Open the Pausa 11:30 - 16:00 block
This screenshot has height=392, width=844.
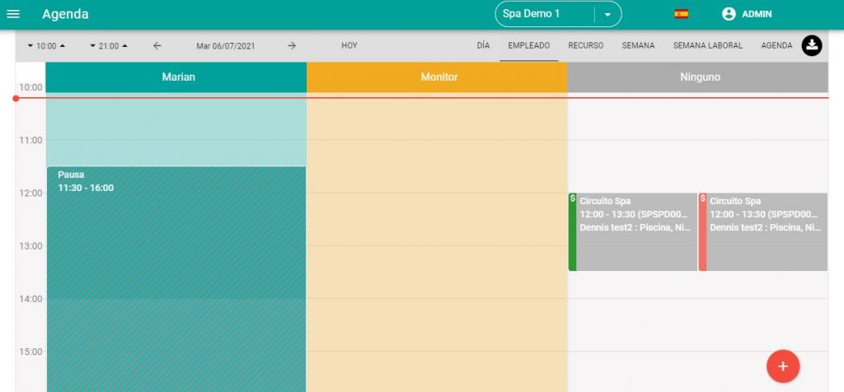coord(176,279)
